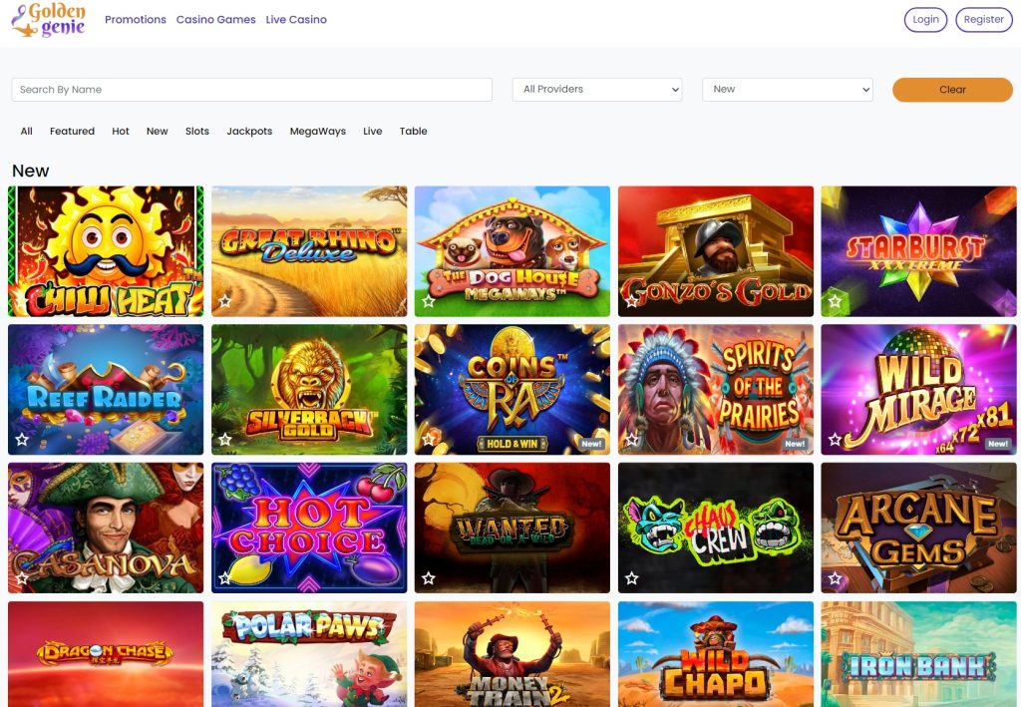Select the MegaWays category tab
Viewport: 1021px width, 707px height.
click(x=317, y=132)
